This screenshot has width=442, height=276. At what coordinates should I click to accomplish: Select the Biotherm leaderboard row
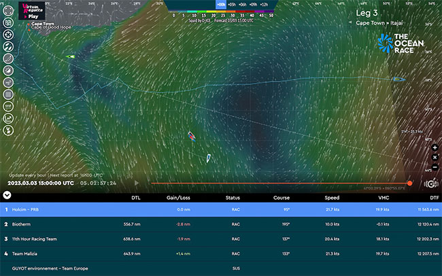[221, 224]
